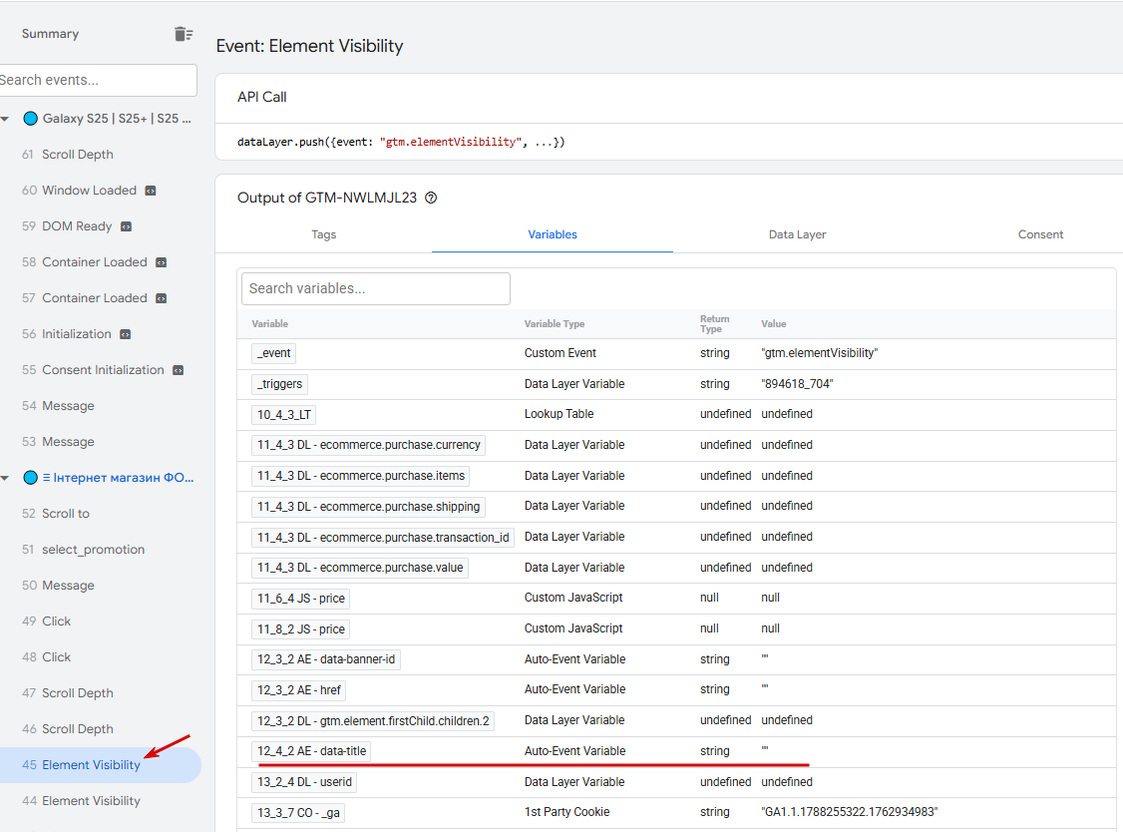The image size is (1123, 832).
Task: Collapse the Galaxy S25 page event group
Action: 6,119
